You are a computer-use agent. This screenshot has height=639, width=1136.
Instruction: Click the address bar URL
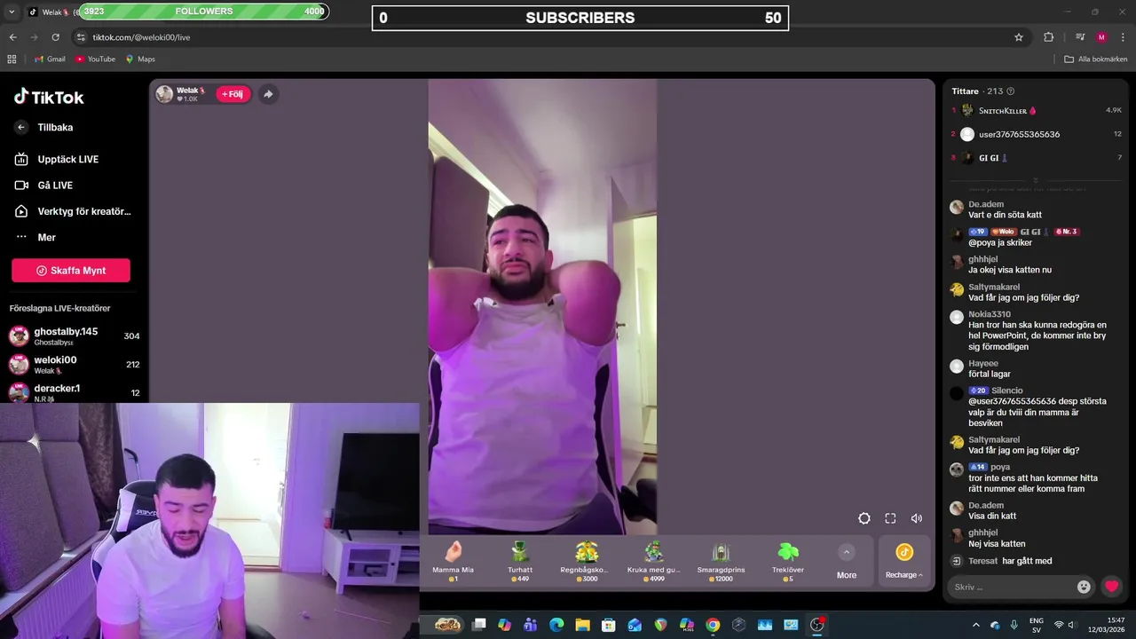pos(141,37)
